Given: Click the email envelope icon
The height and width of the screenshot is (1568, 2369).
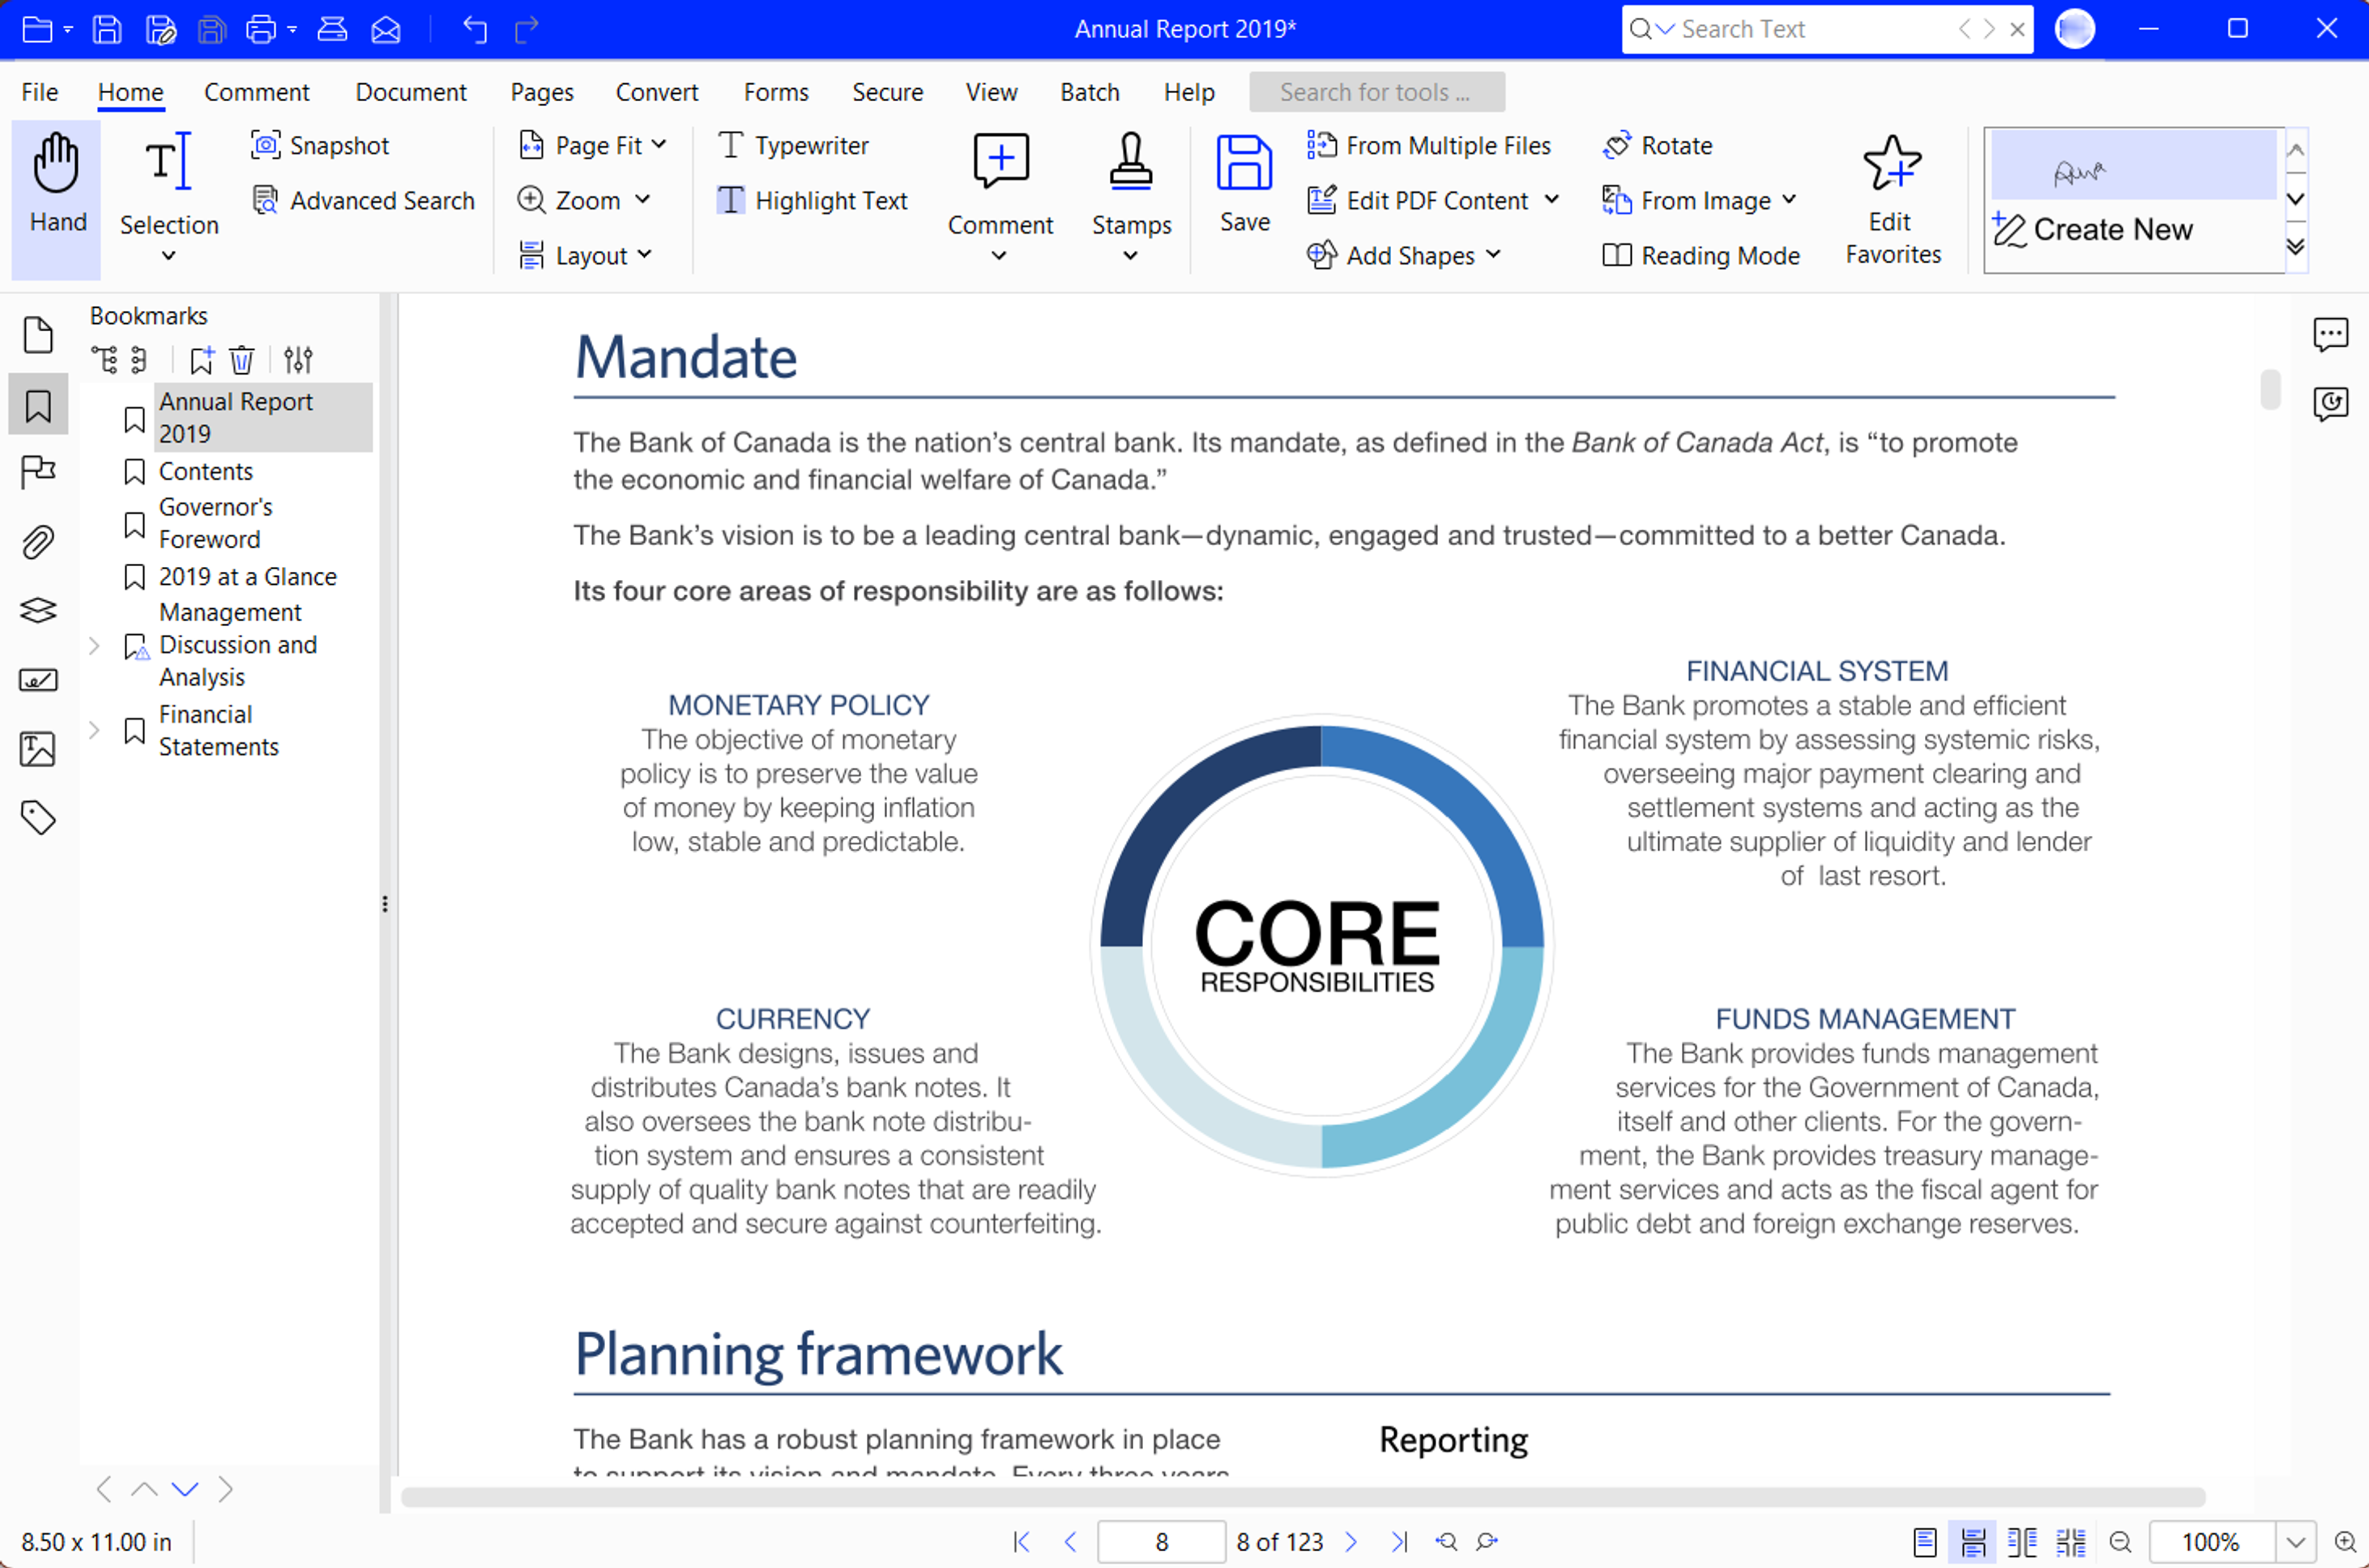Looking at the screenshot, I should coord(386,30).
